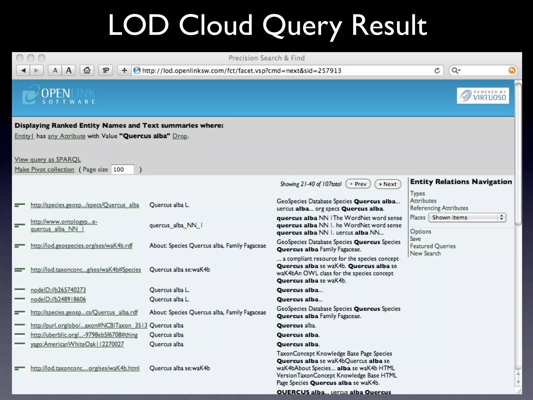Reload the page with refresh icon

coord(437,71)
